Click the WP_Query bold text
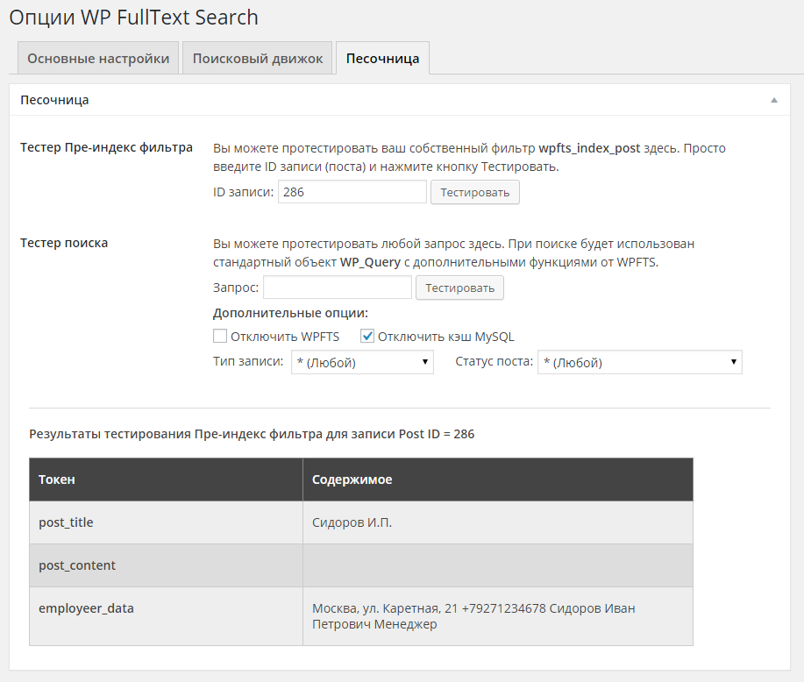The height and width of the screenshot is (682, 804). click(370, 262)
